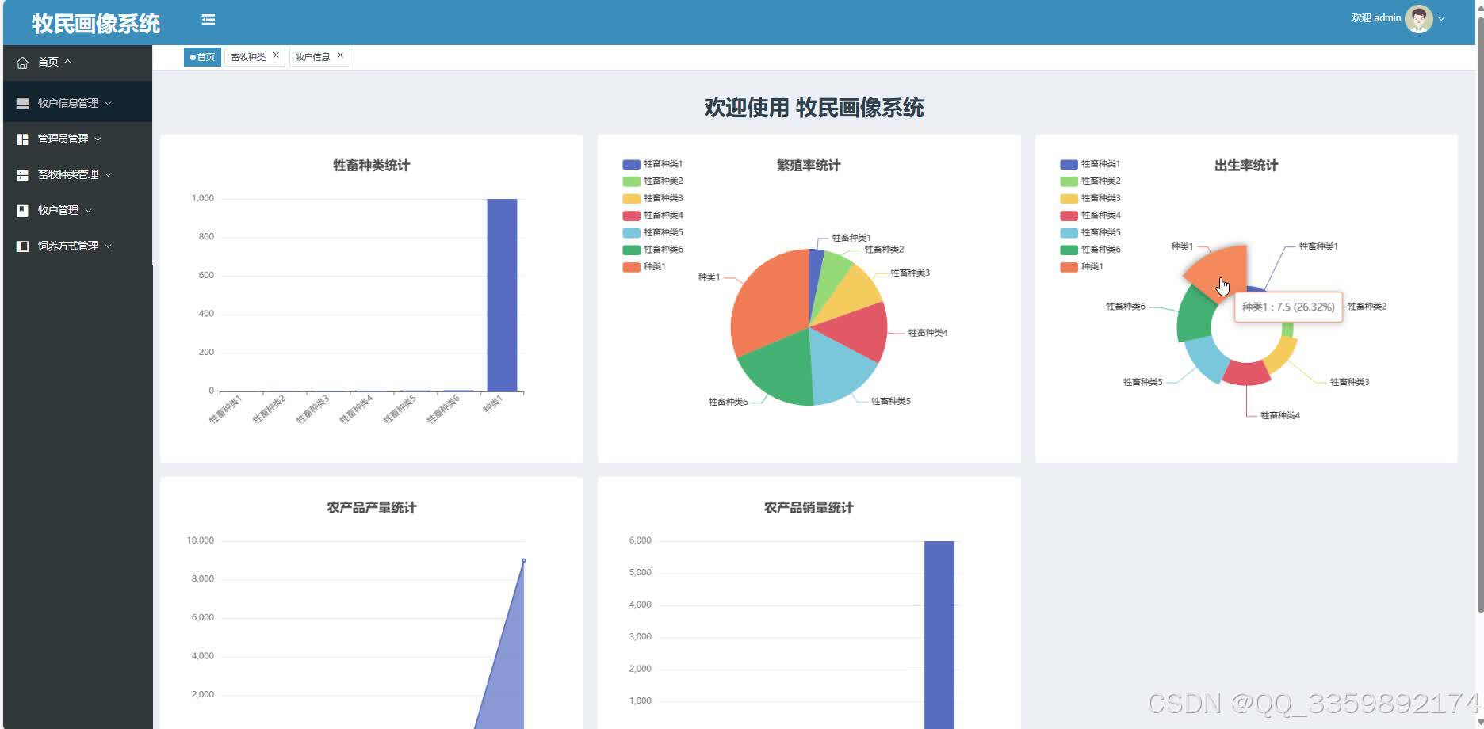Toggle 种类1 in 出生率统计 legend

pos(1081,267)
